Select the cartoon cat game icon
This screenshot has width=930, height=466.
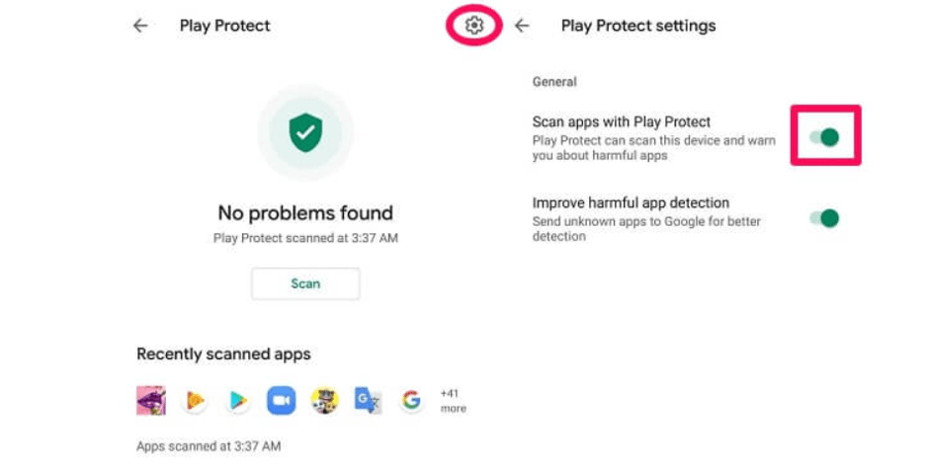pyautogui.click(x=324, y=400)
